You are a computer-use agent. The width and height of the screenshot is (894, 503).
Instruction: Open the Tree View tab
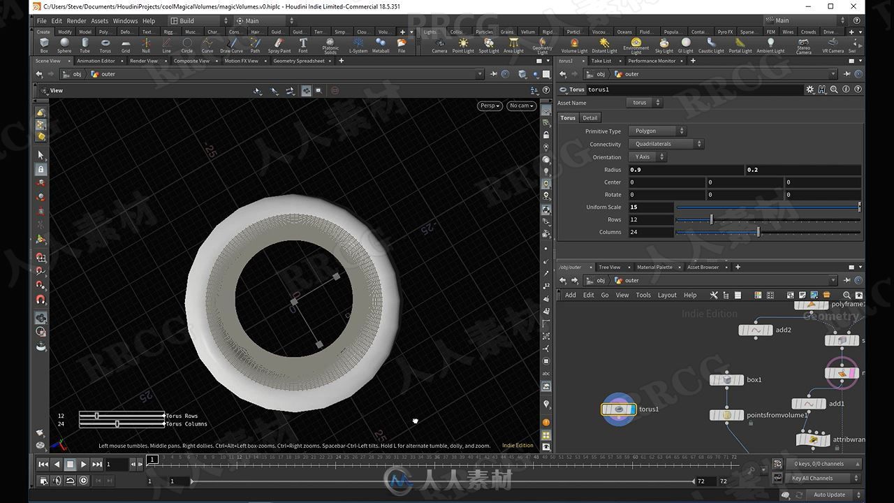[609, 267]
